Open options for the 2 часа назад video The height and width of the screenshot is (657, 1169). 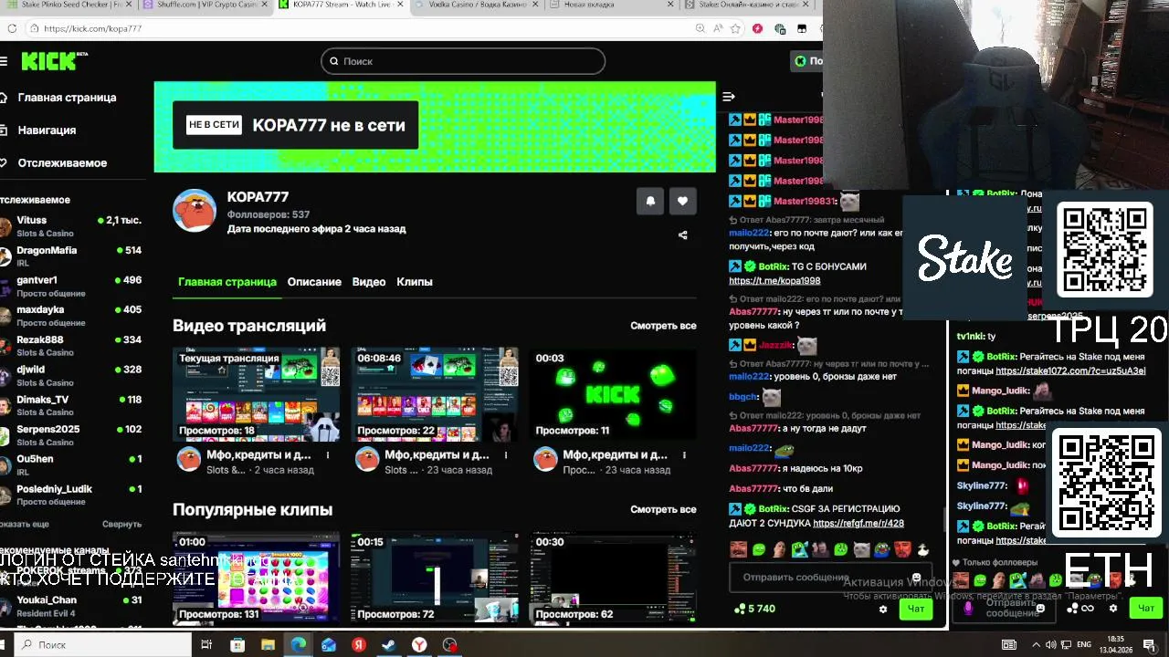click(328, 454)
